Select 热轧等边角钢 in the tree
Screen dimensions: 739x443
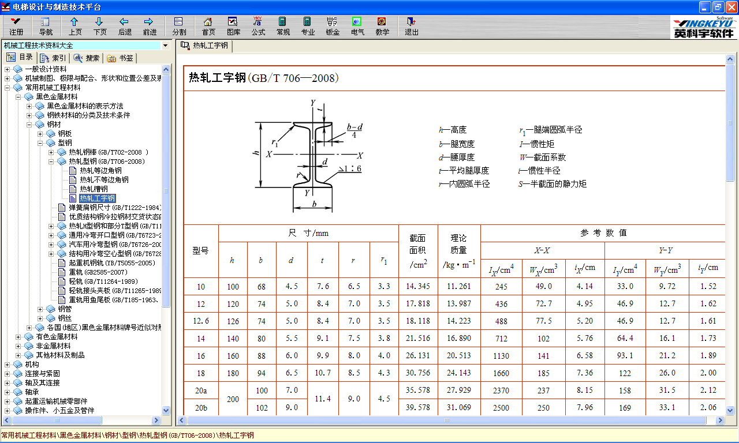[x=100, y=171]
